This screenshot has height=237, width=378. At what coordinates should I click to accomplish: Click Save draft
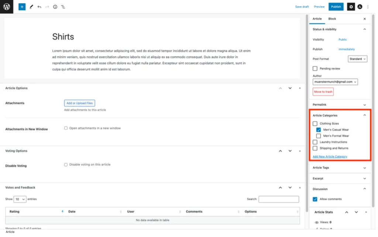[x=302, y=7]
